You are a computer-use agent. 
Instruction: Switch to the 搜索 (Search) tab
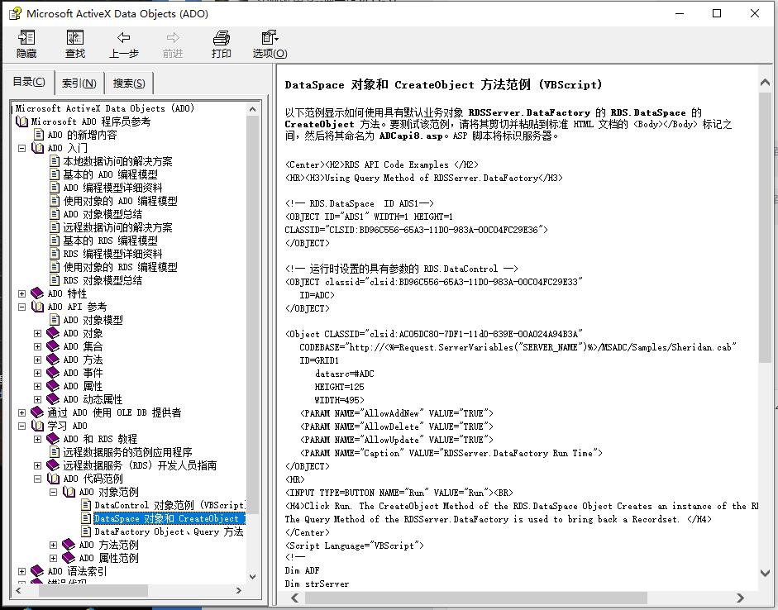tap(129, 83)
